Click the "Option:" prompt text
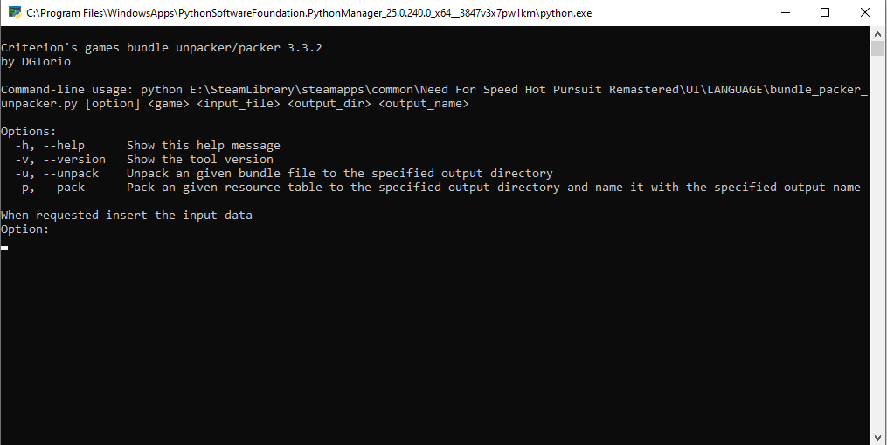This screenshot has width=887, height=445. coord(25,229)
